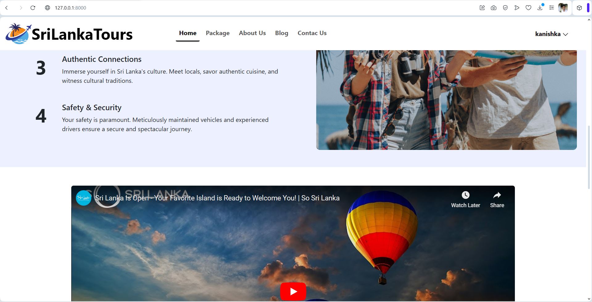Click the 'Your safety is paramount' paragraph

(x=165, y=124)
